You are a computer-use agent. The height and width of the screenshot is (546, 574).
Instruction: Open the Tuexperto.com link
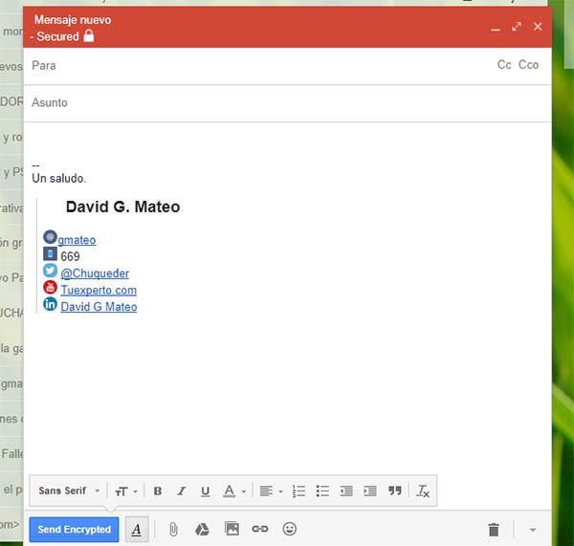pos(99,290)
